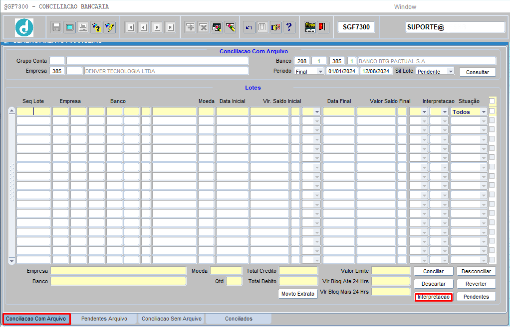Click the Lotes grid scroll-down arrow
The width and height of the screenshot is (510, 327).
(11, 261)
